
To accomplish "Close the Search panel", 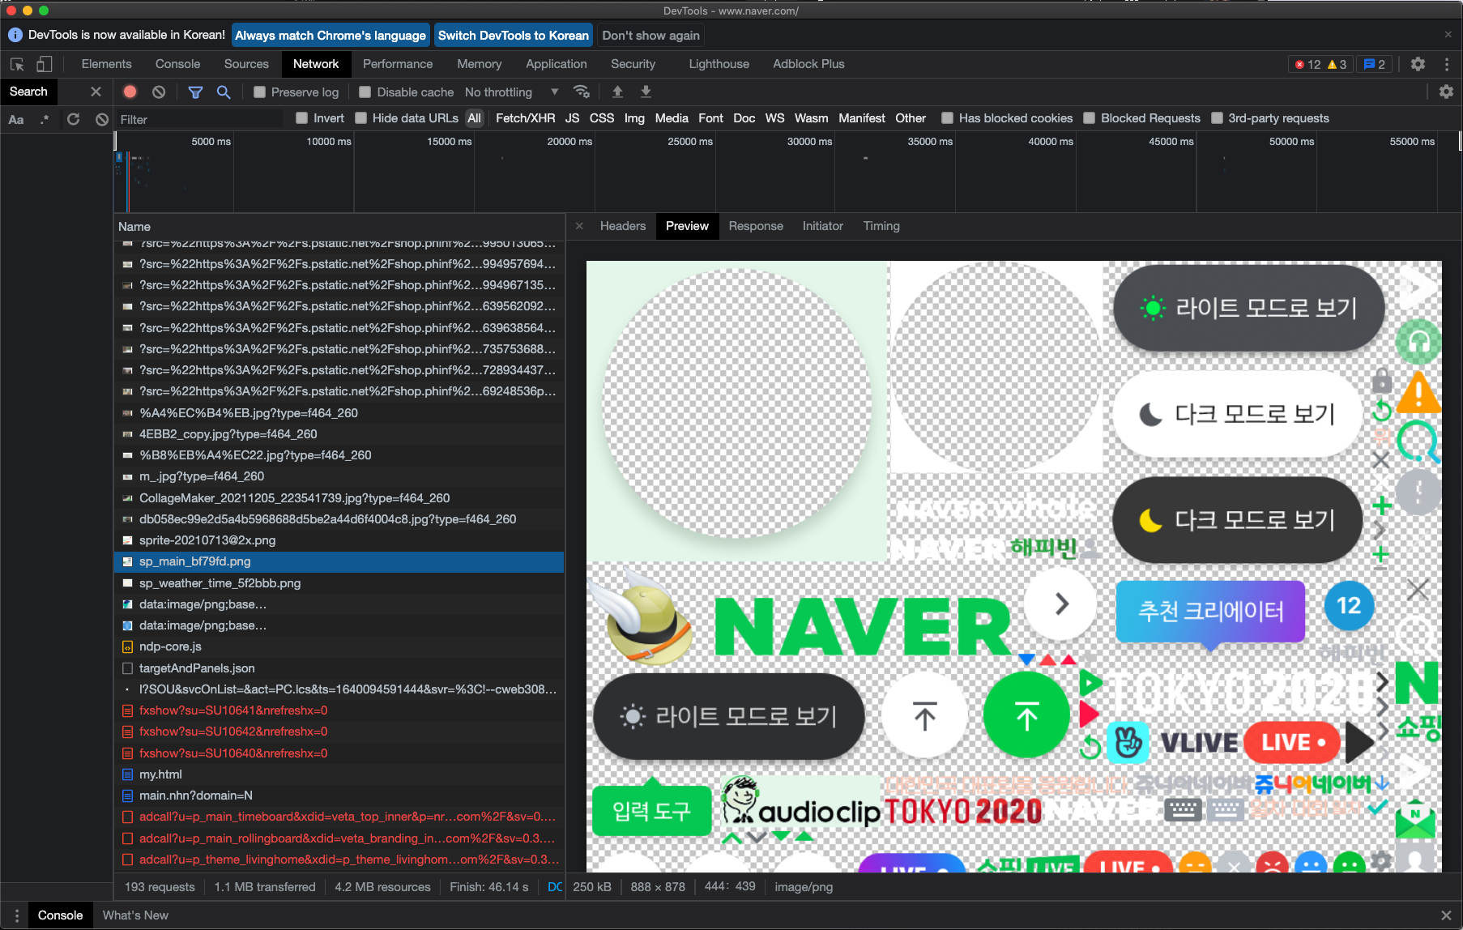I will (x=96, y=92).
